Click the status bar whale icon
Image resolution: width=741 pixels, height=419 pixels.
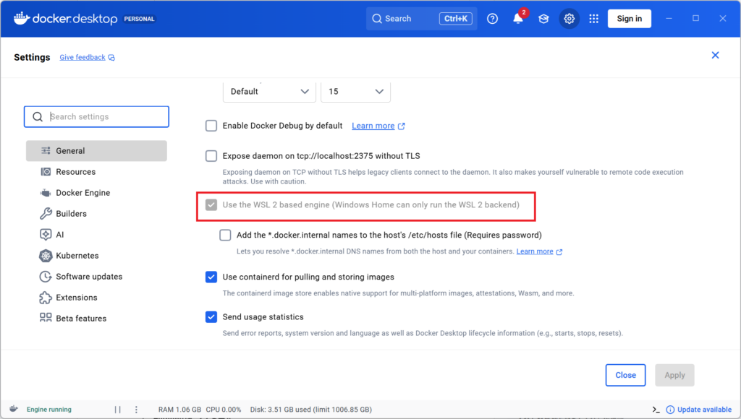click(x=14, y=409)
